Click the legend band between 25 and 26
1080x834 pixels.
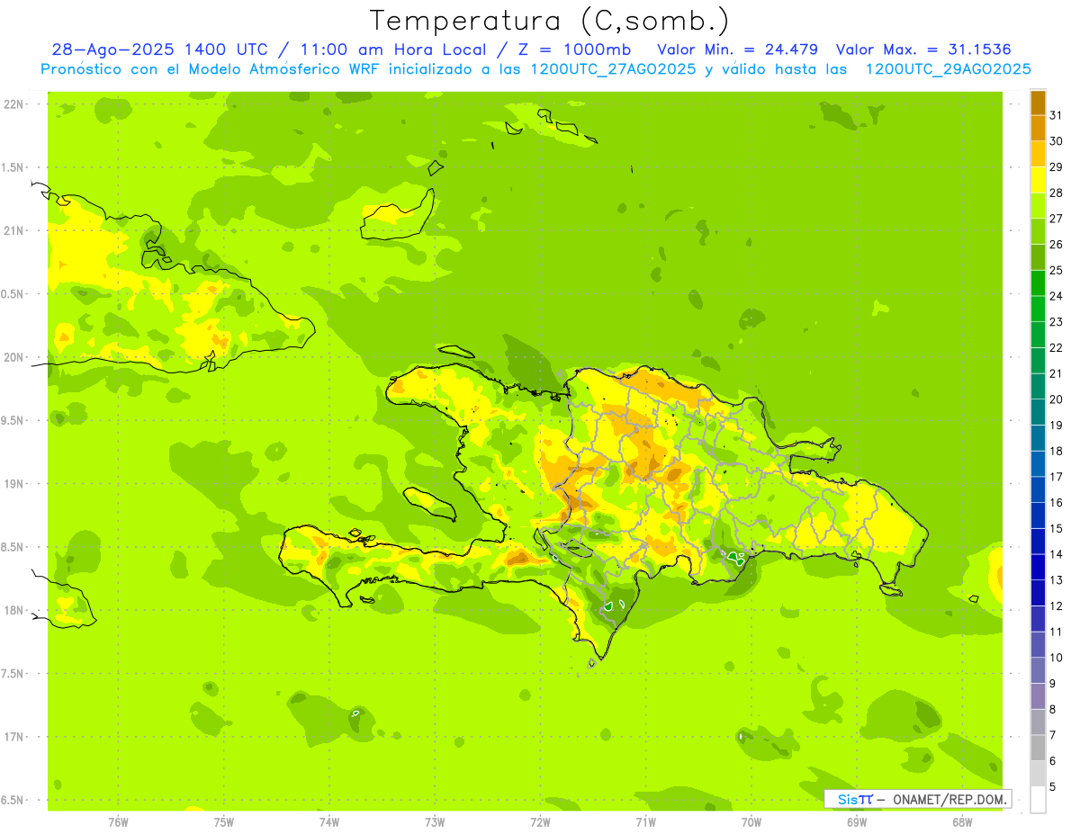coord(1038,257)
